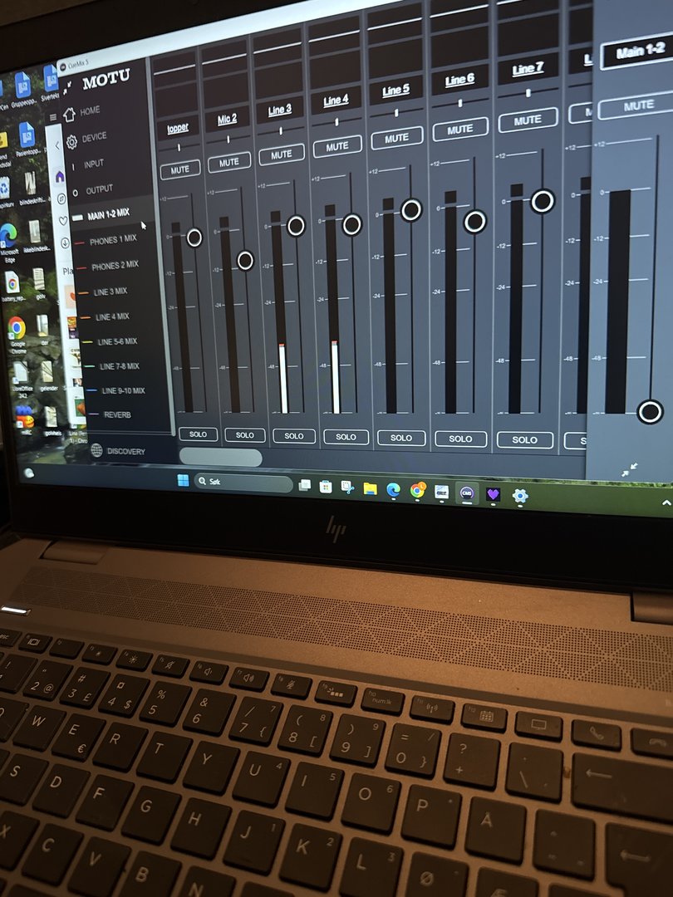The height and width of the screenshot is (897, 673).
Task: Solo the Line 4 channel
Action: 346,437
